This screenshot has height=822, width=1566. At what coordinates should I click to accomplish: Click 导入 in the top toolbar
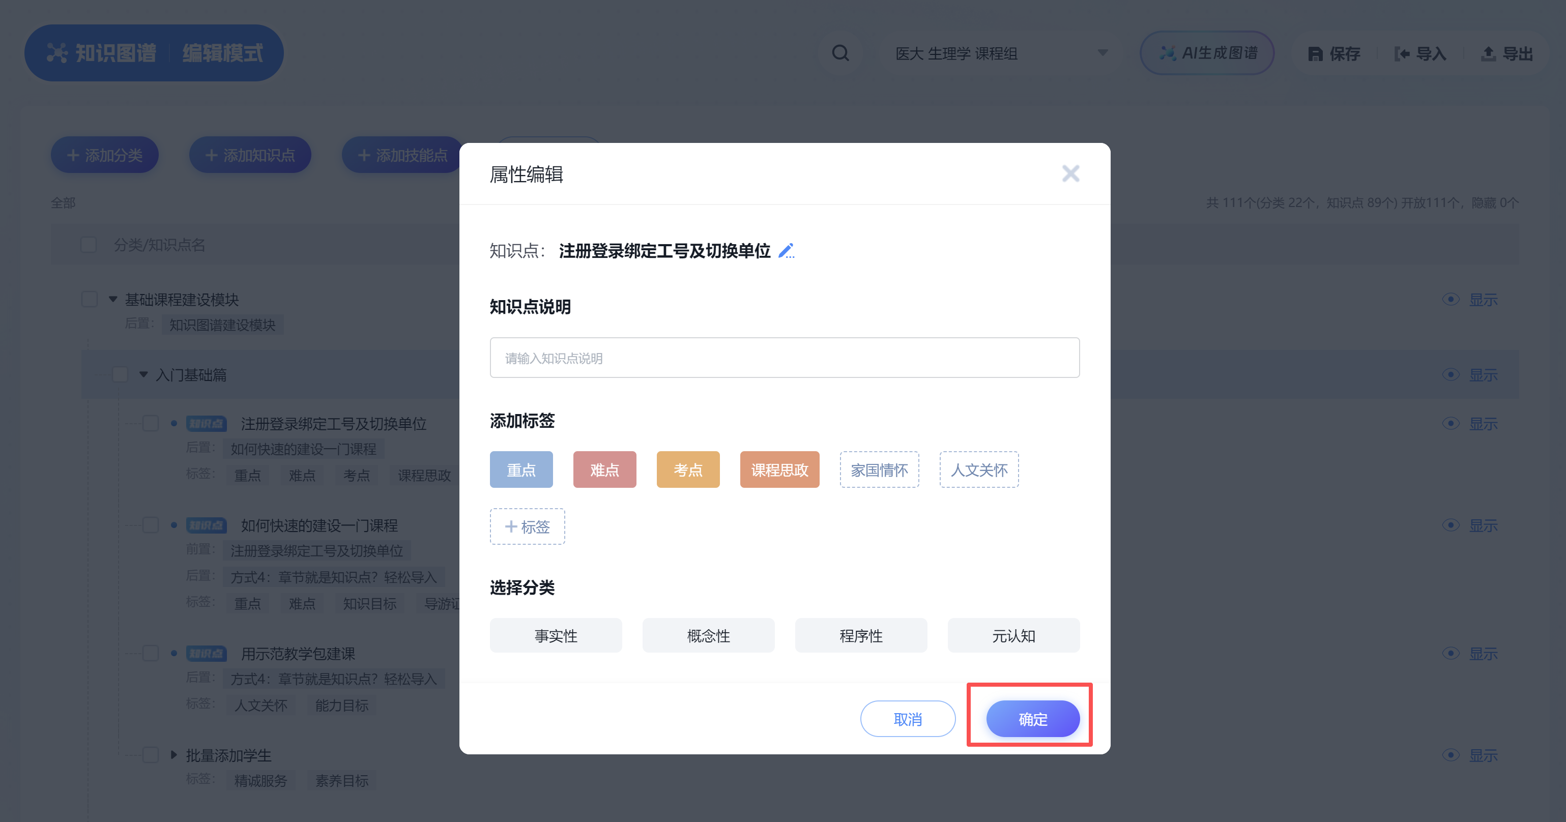1420,53
